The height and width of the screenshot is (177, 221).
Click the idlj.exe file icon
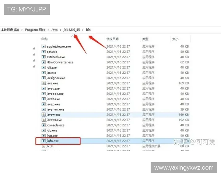pyautogui.click(x=43, y=67)
